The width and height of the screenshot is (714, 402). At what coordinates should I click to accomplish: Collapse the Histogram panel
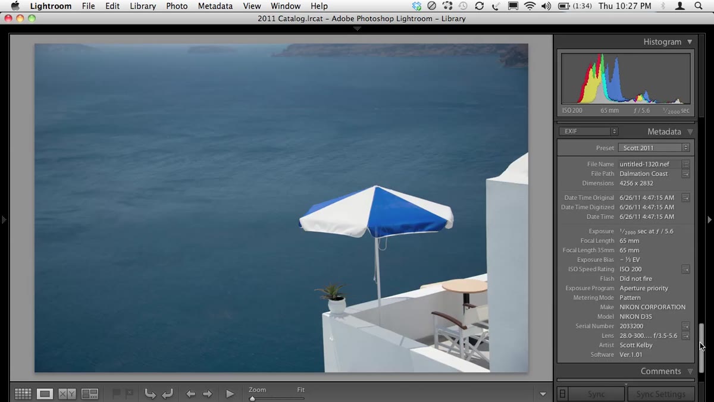click(690, 42)
